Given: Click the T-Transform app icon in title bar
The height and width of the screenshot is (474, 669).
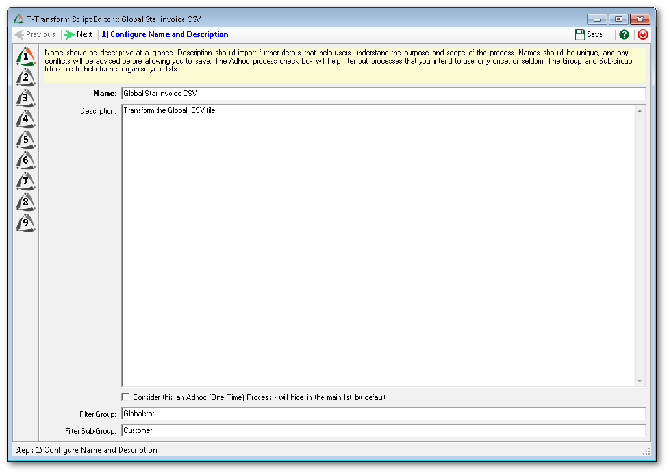Looking at the screenshot, I should [x=18, y=19].
